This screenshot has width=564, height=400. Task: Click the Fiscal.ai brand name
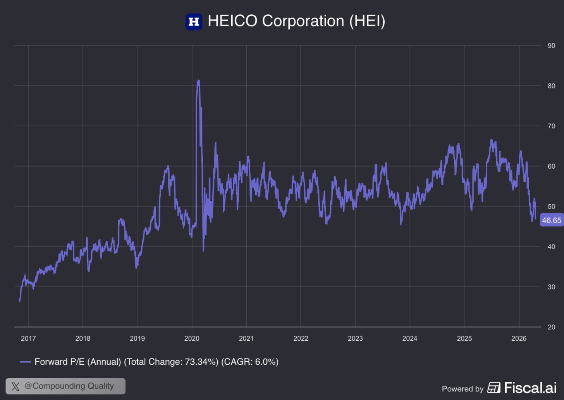tap(530, 388)
